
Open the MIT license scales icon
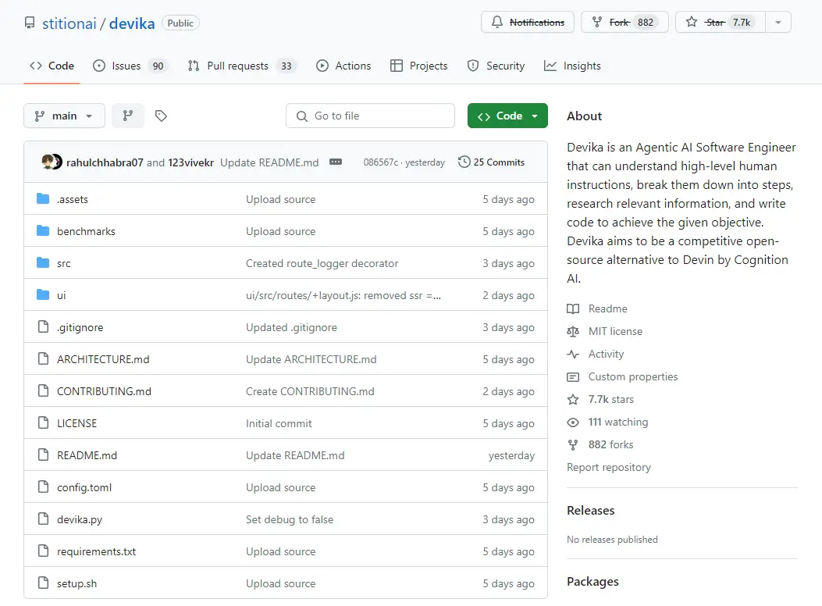point(574,331)
